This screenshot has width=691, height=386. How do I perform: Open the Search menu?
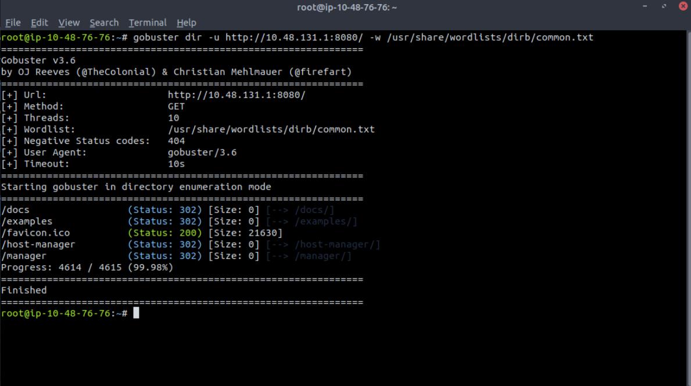pyautogui.click(x=104, y=23)
